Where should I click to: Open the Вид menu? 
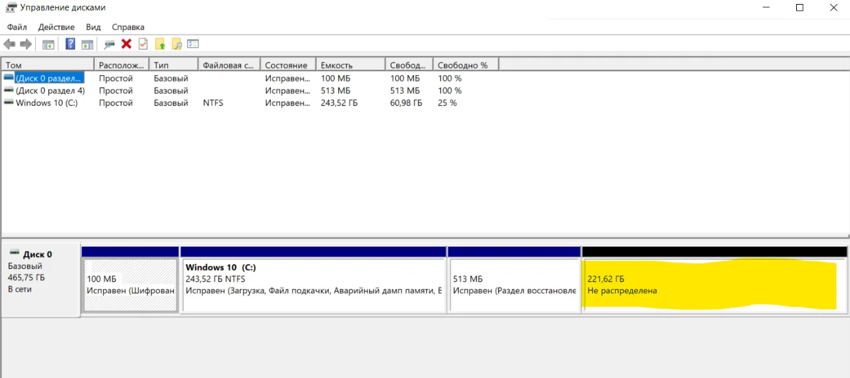click(x=93, y=27)
